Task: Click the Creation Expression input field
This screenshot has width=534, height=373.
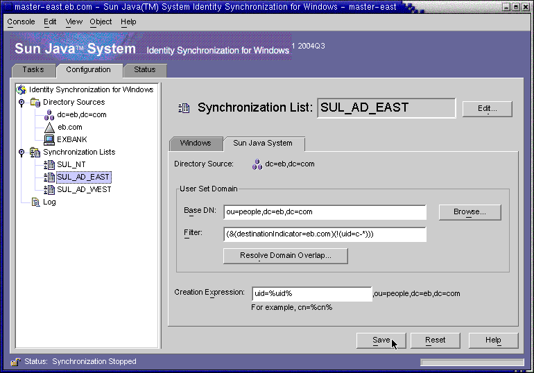Action: (x=312, y=294)
